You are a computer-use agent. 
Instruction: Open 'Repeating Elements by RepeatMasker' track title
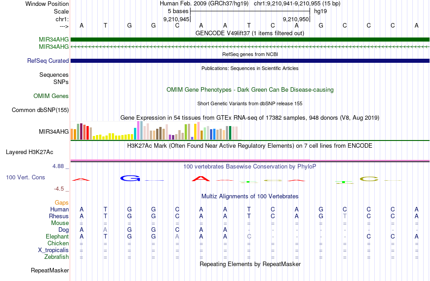point(250,264)
